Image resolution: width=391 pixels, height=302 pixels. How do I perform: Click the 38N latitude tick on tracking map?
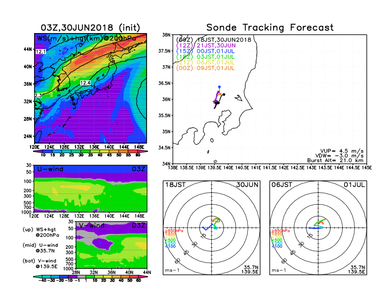tap(166, 35)
